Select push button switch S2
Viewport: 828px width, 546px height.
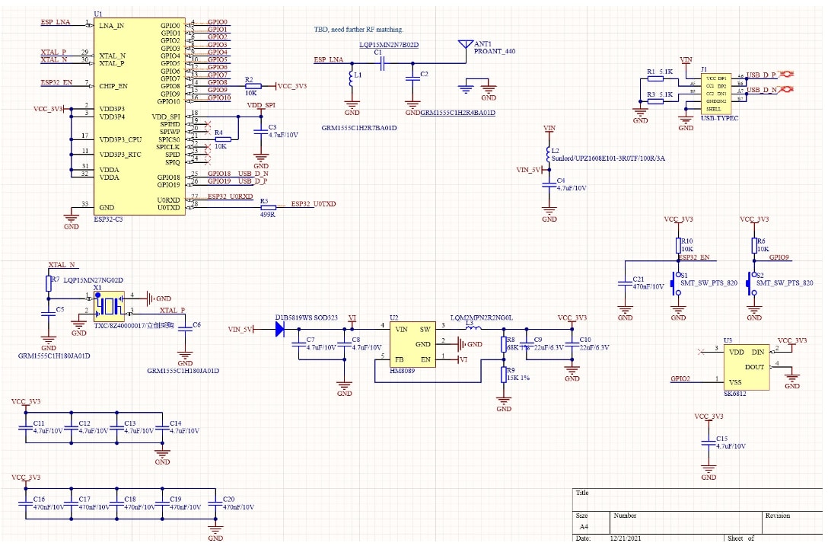[x=750, y=282]
